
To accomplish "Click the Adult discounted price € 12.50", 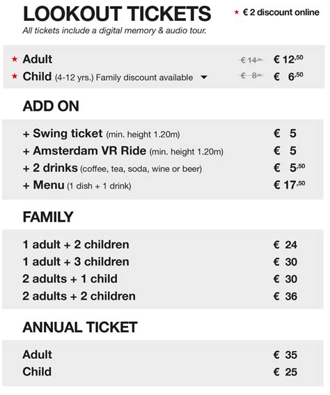I will pyautogui.click(x=288, y=59).
